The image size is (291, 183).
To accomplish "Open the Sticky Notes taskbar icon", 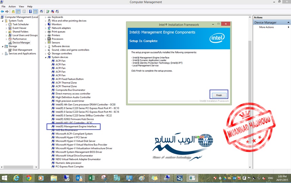I will 154,178.
